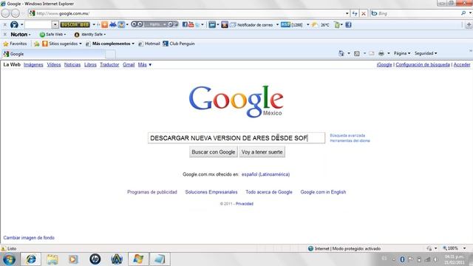Image resolution: width=473 pixels, height=266 pixels.
Task: Click the Windows Media Player taskbar icon
Action: click(73, 259)
